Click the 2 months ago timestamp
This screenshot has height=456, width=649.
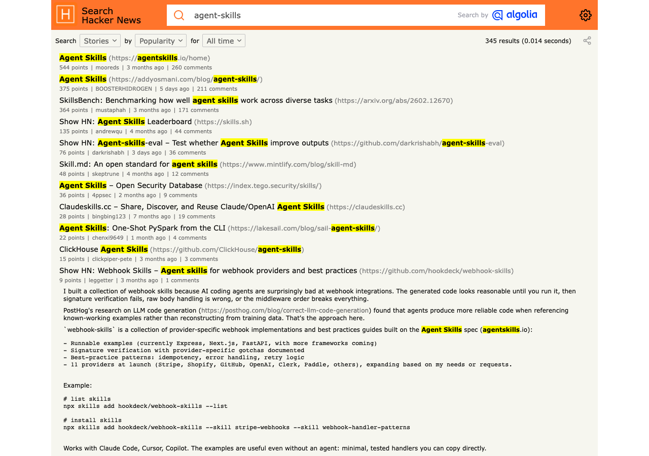[137, 195]
